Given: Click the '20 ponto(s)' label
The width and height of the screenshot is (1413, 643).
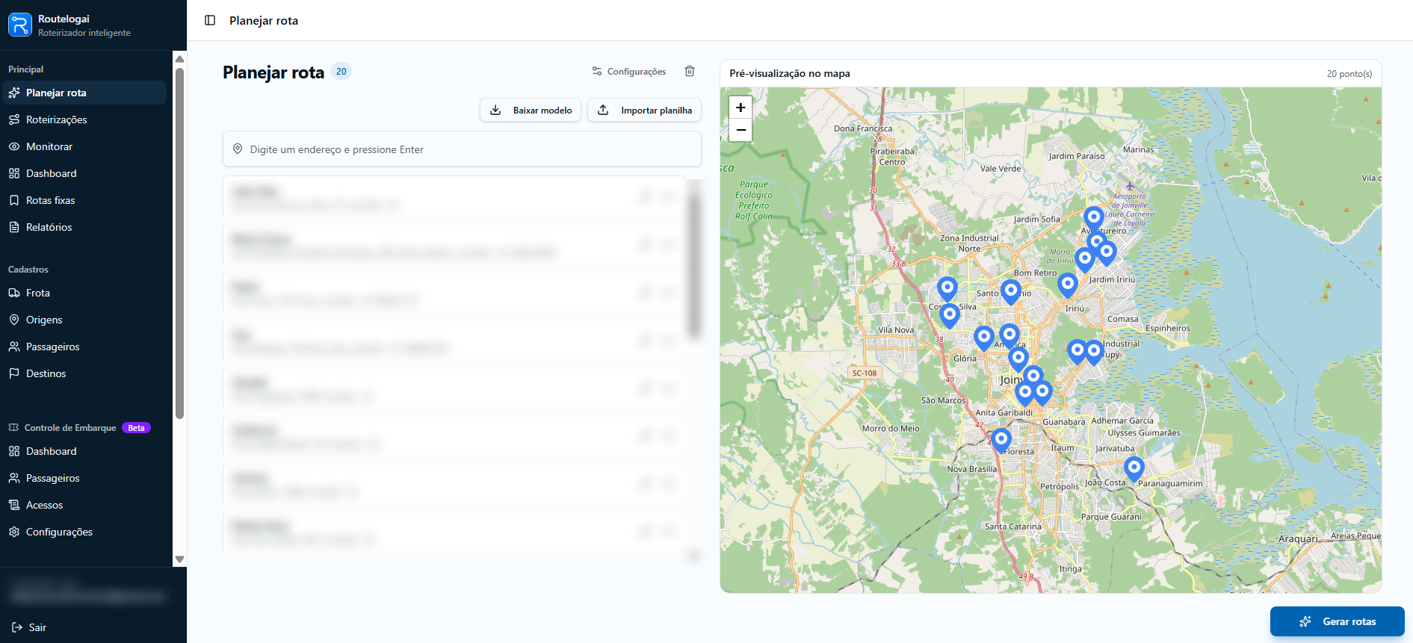Looking at the screenshot, I should pyautogui.click(x=1349, y=74).
